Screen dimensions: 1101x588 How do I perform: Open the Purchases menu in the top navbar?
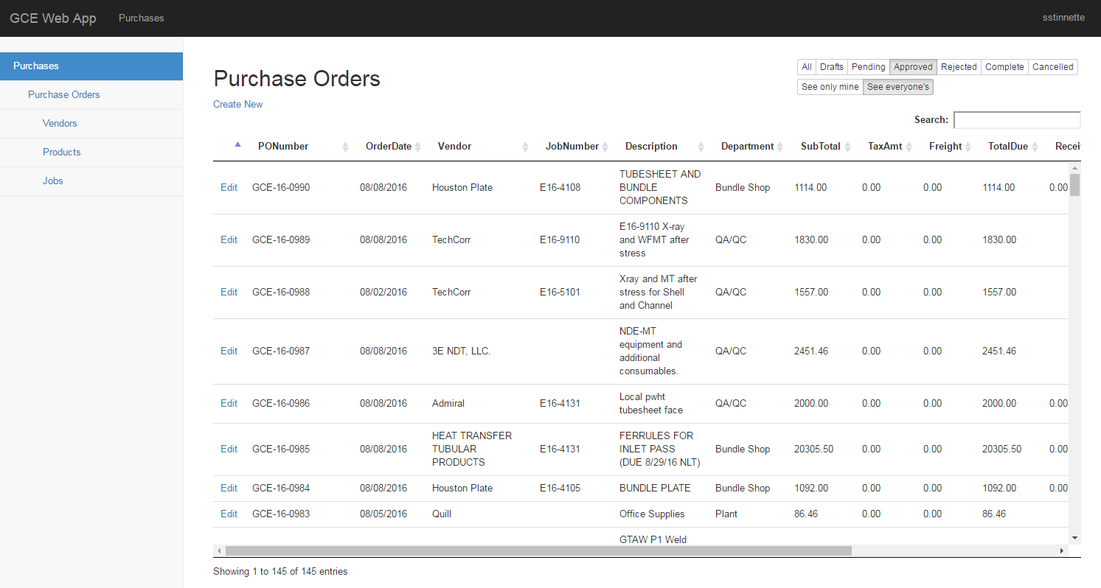coord(141,18)
